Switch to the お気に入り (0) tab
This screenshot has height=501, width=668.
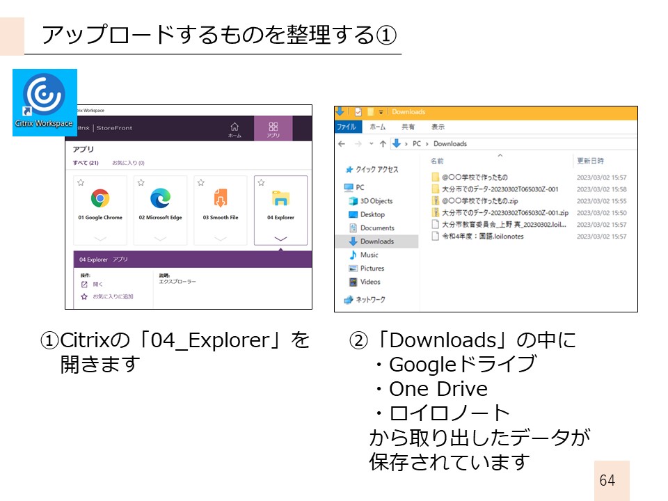[x=128, y=163]
